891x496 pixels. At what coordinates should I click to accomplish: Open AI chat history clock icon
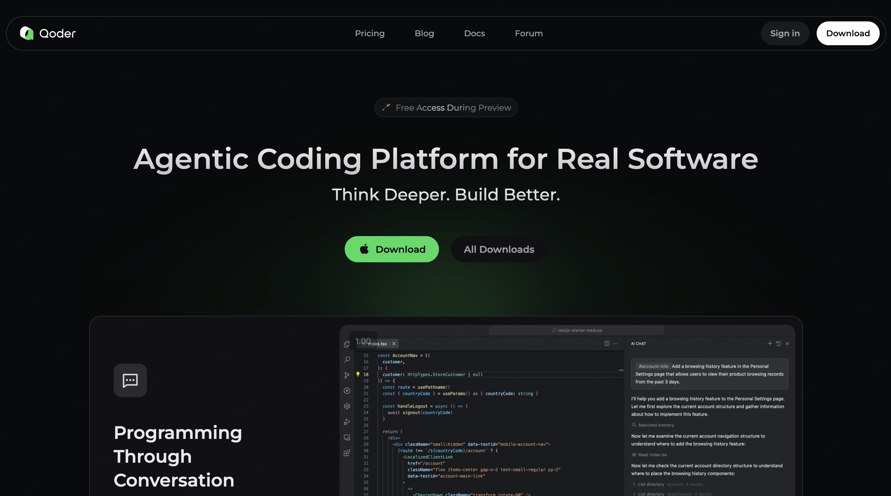pos(779,343)
